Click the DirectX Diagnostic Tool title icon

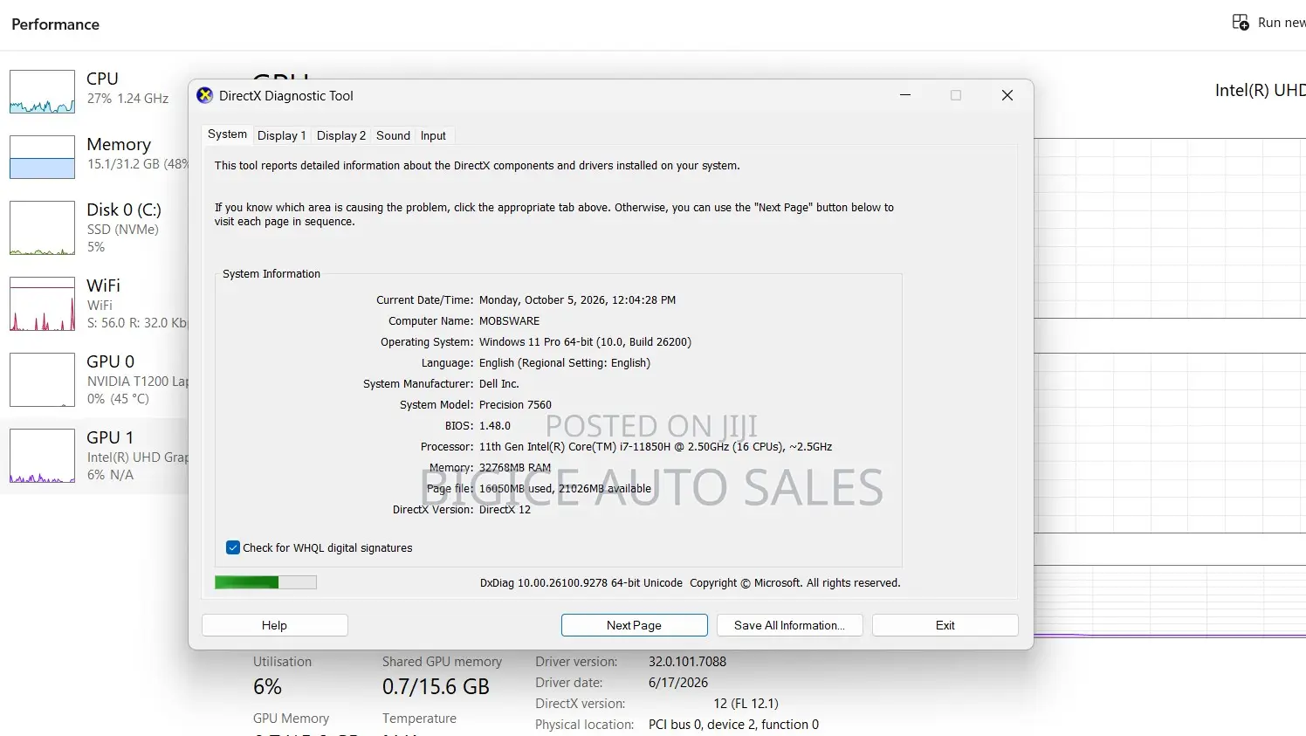pyautogui.click(x=205, y=96)
